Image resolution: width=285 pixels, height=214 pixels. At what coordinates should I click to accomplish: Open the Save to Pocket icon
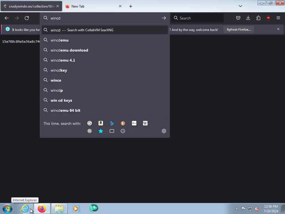(238, 18)
